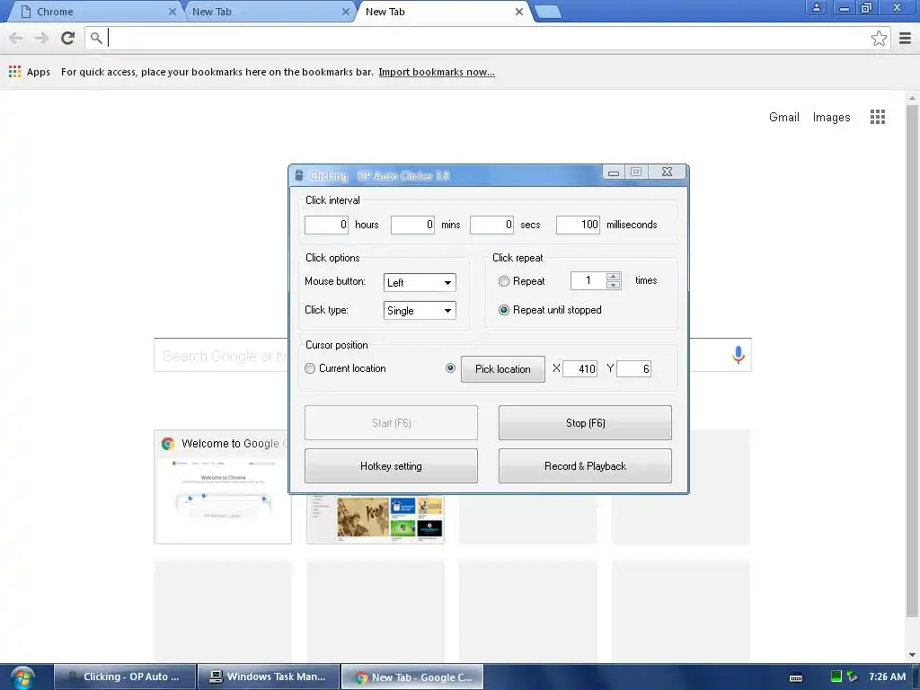Reload the page with the refresh icon
Screen dimensions: 920x690
click(68, 38)
